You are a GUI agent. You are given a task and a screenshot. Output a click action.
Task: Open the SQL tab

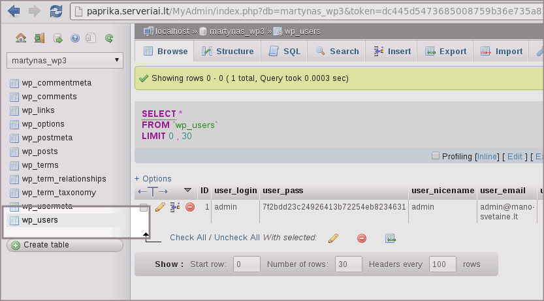285,52
